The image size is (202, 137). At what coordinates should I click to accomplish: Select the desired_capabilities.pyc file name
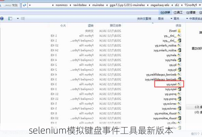[161, 79]
